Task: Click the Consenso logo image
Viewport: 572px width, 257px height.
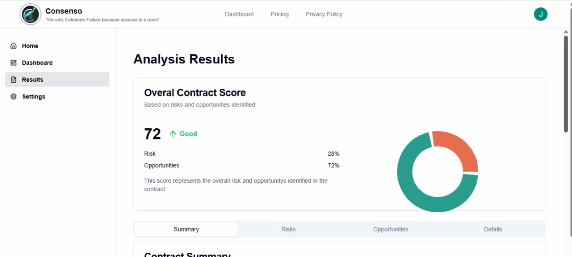Action: point(30,14)
